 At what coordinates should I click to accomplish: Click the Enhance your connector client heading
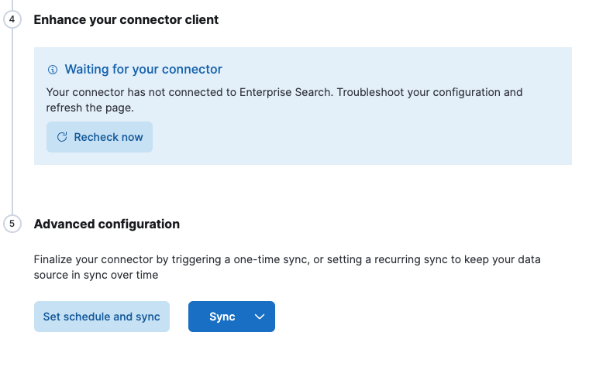tap(126, 19)
